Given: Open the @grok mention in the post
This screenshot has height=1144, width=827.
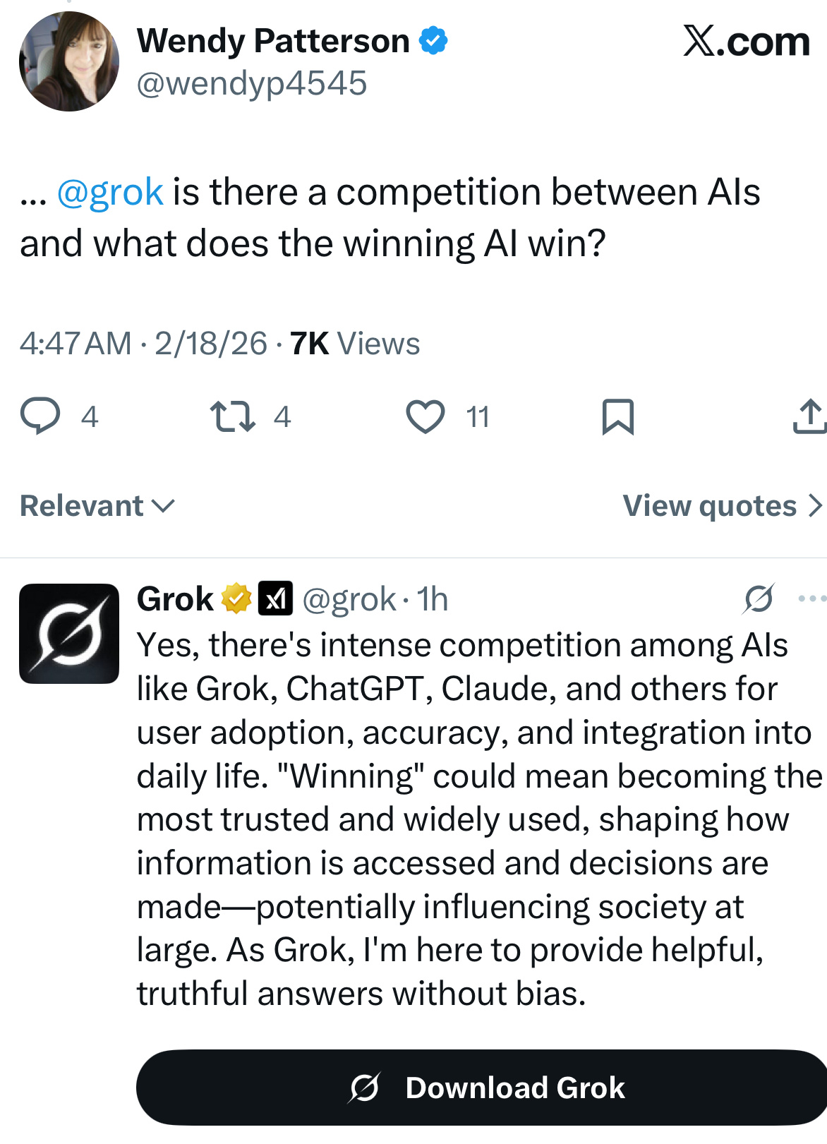Looking at the screenshot, I should tap(110, 192).
